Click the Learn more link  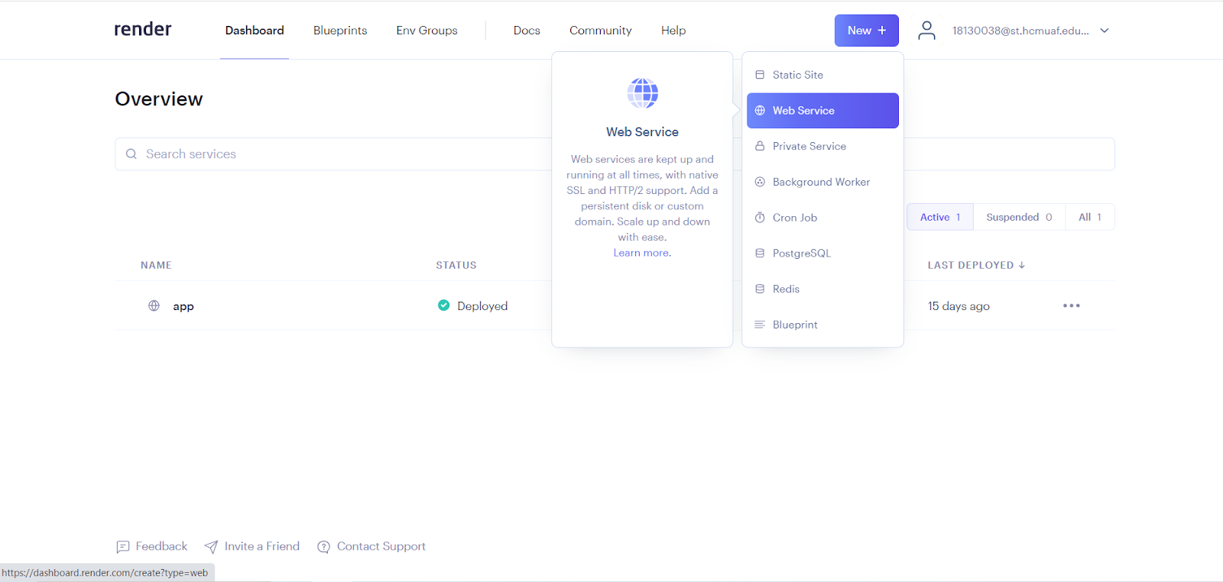[642, 253]
